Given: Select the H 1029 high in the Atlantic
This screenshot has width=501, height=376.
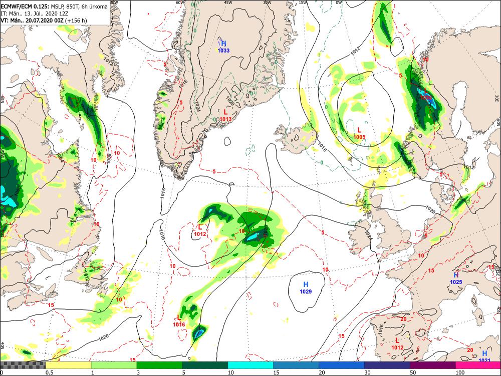Looking at the screenshot, I should [x=306, y=287].
